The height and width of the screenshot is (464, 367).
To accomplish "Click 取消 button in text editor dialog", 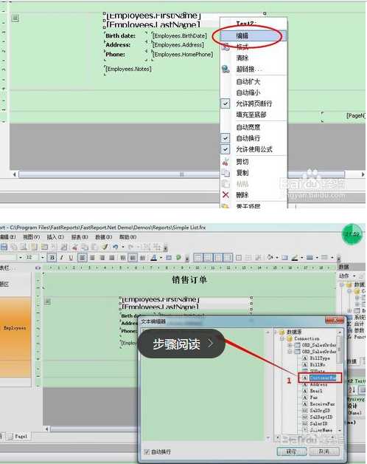I will [324, 451].
